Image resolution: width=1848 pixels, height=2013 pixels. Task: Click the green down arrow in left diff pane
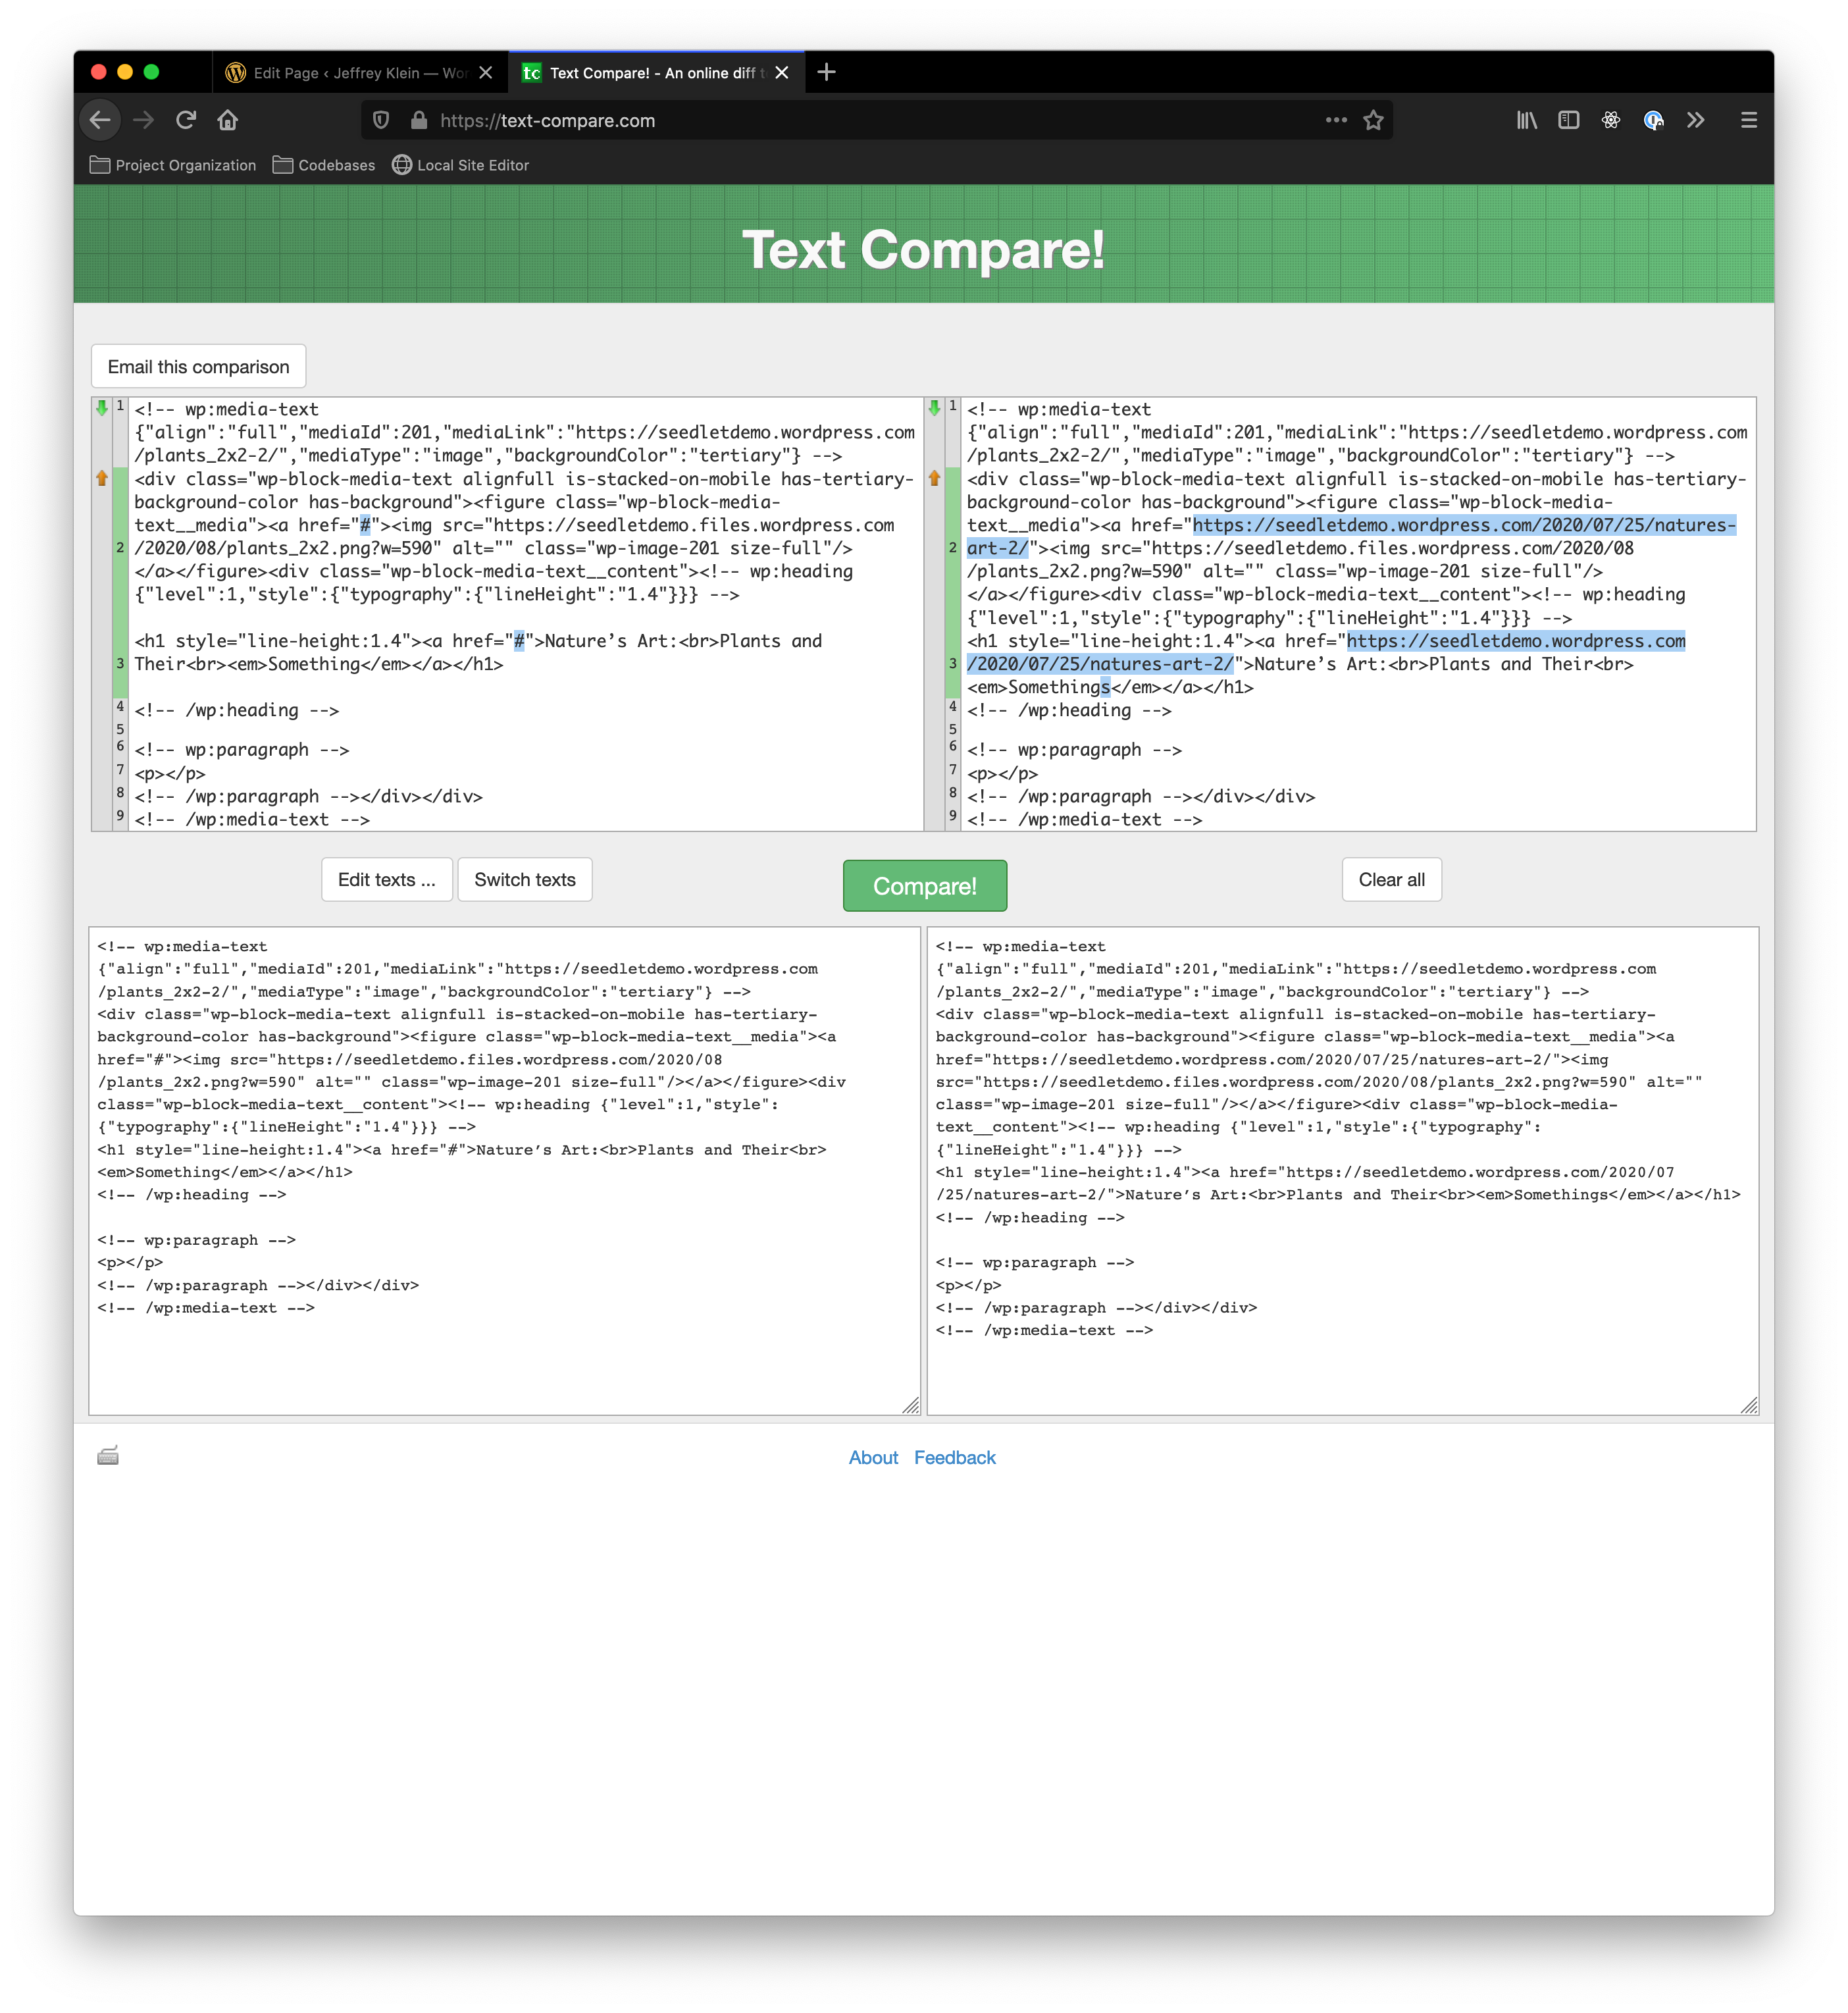[x=102, y=408]
